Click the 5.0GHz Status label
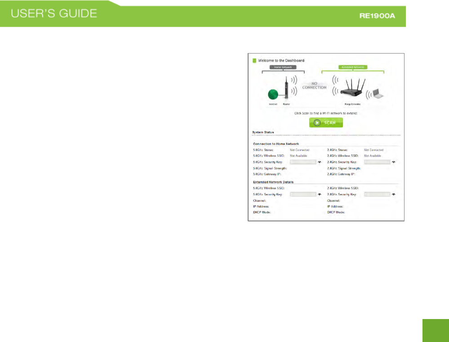The image size is (449, 342). [263, 150]
